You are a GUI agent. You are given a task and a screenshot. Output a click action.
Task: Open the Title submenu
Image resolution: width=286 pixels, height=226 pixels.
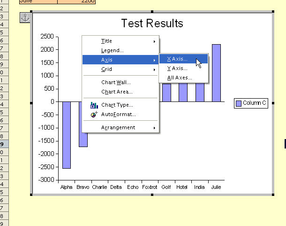(x=120, y=41)
